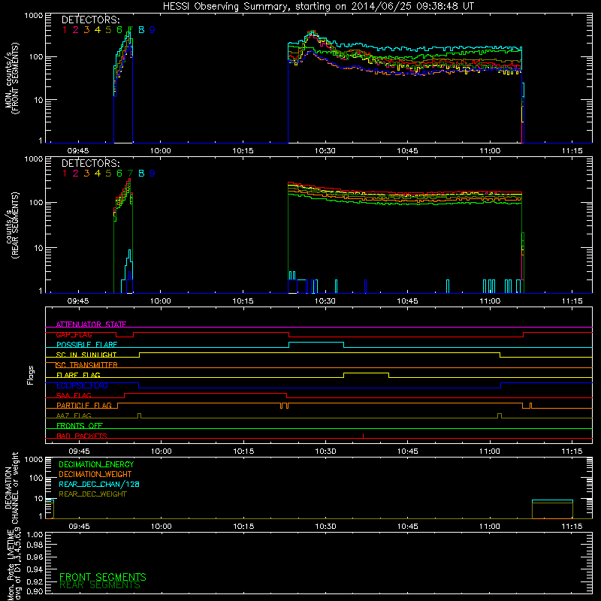The image size is (601, 601).
Task: Click the DECIMATION_ENERGY legend entry
Action: click(96, 464)
